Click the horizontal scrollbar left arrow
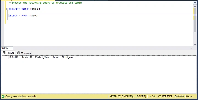Viewport: 198px width, 100px height. (15, 48)
